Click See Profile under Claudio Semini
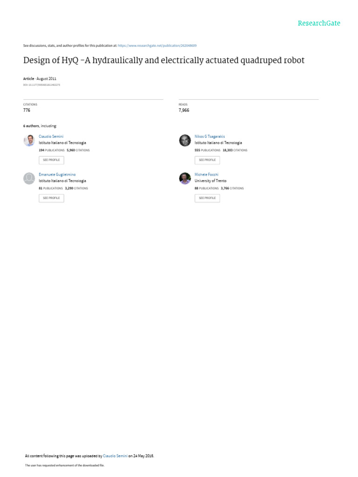The height and width of the screenshot is (477, 358). pyautogui.click(x=51, y=160)
